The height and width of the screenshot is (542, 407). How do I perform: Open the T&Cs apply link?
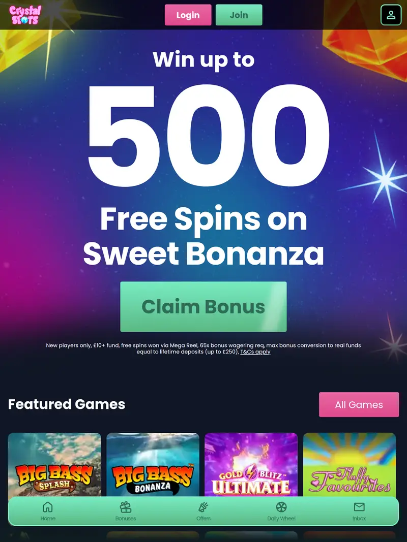coord(256,352)
